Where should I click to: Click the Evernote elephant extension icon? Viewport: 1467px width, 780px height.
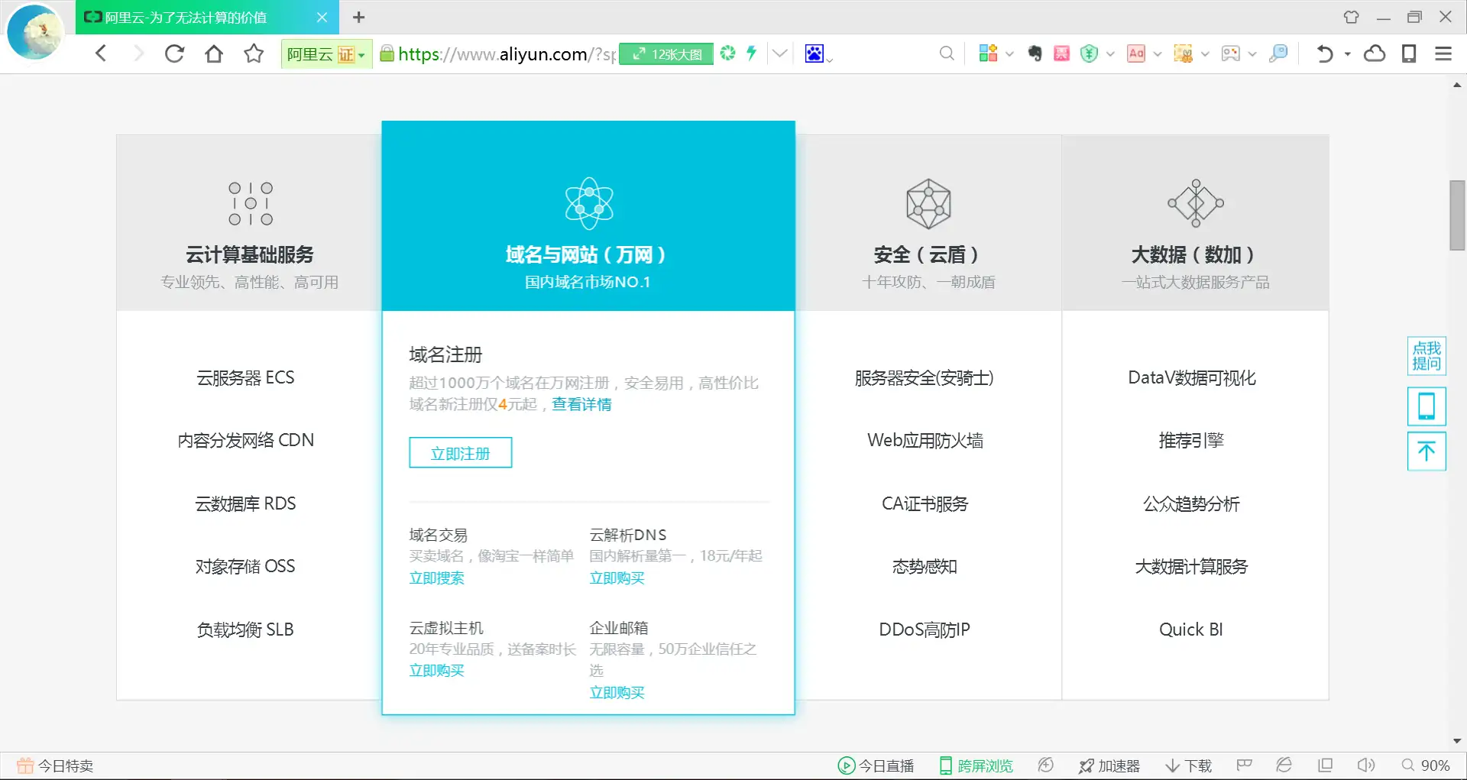(x=1035, y=53)
